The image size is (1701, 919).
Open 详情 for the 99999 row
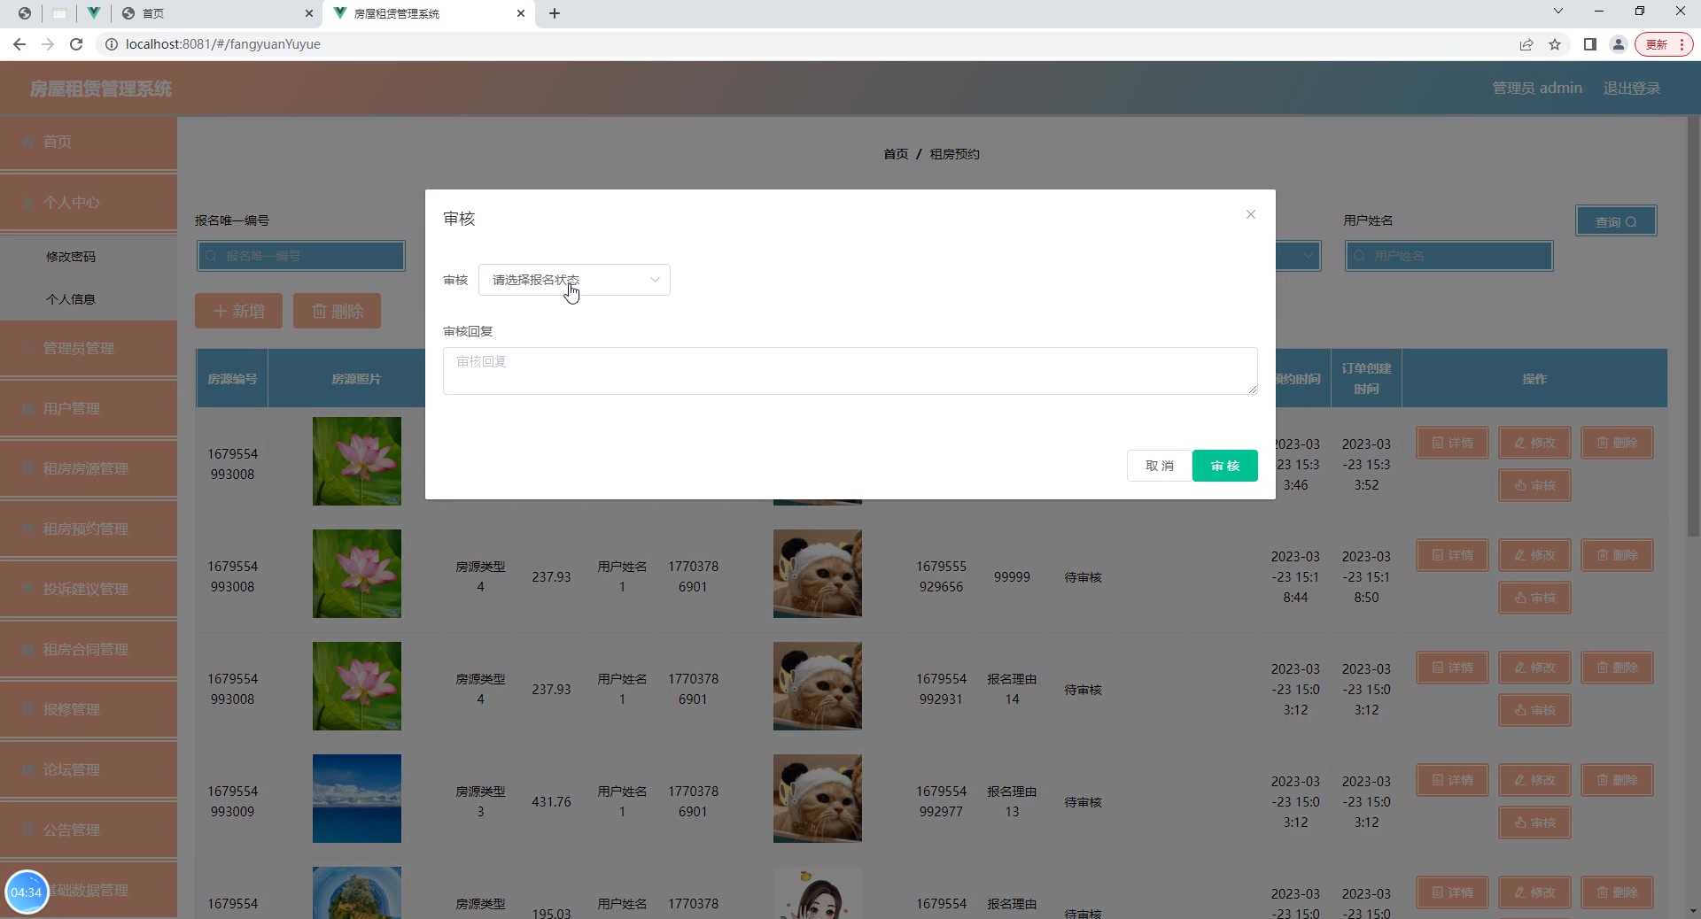point(1453,555)
